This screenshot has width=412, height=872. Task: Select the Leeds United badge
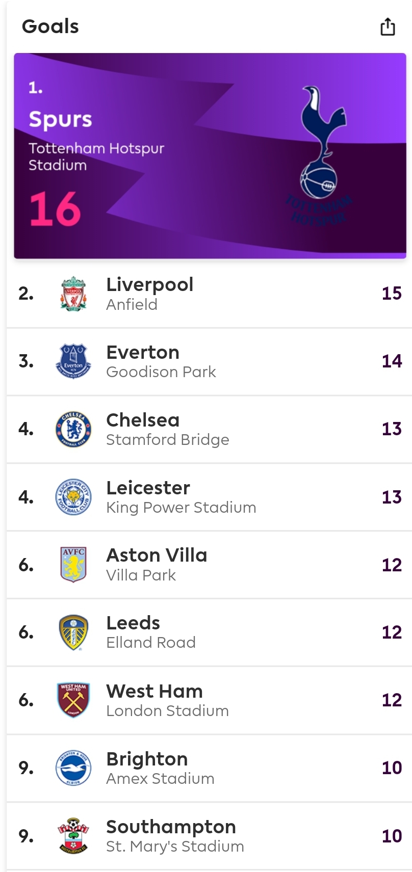(73, 632)
